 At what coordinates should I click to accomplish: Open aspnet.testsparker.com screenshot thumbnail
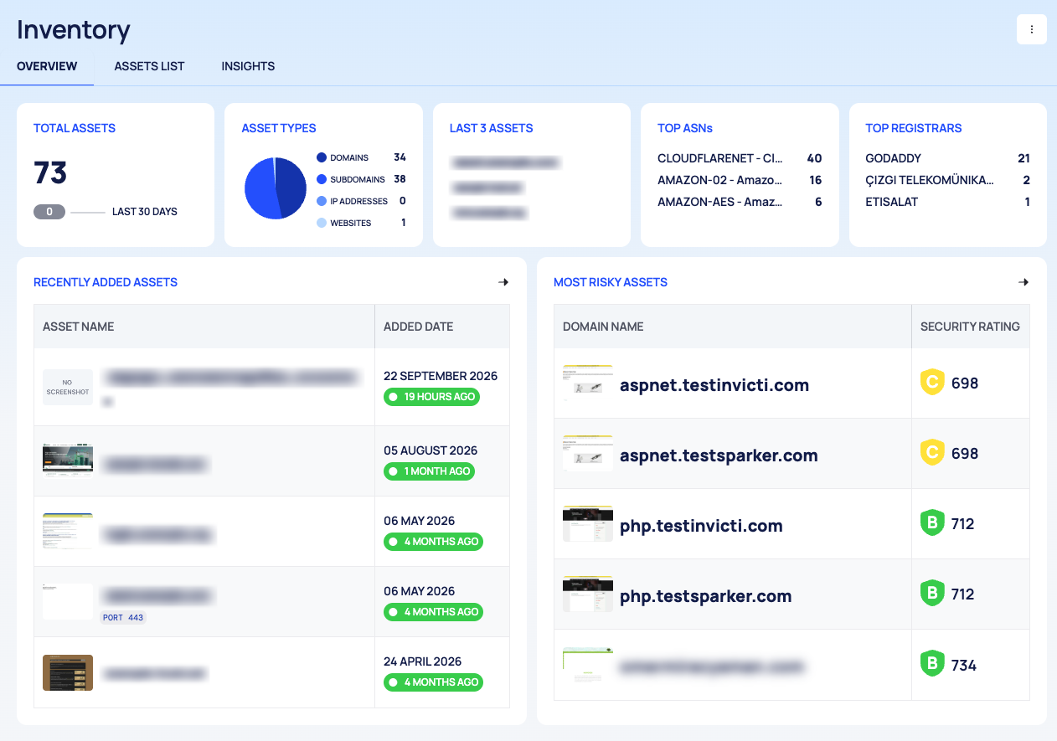point(588,453)
